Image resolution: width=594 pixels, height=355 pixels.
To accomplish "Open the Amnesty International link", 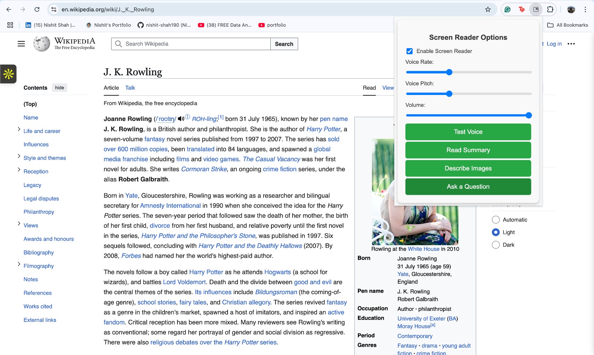I will point(170,206).
